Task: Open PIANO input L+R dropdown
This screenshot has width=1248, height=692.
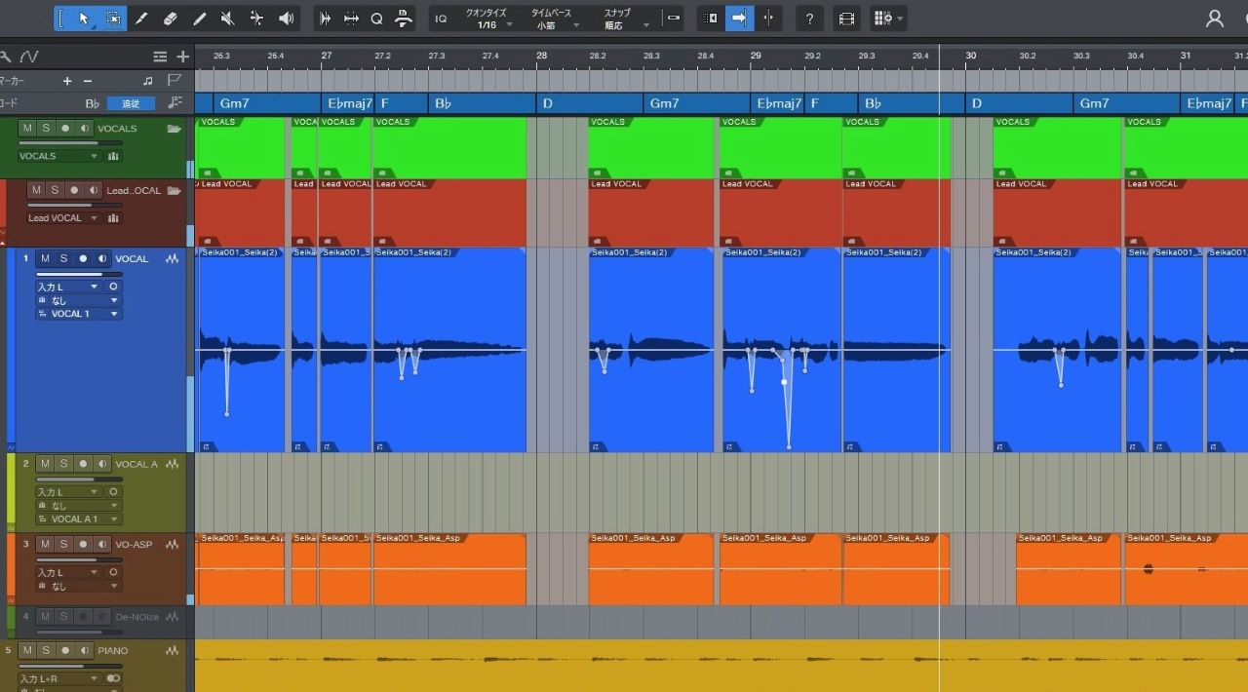Action: coord(58,678)
